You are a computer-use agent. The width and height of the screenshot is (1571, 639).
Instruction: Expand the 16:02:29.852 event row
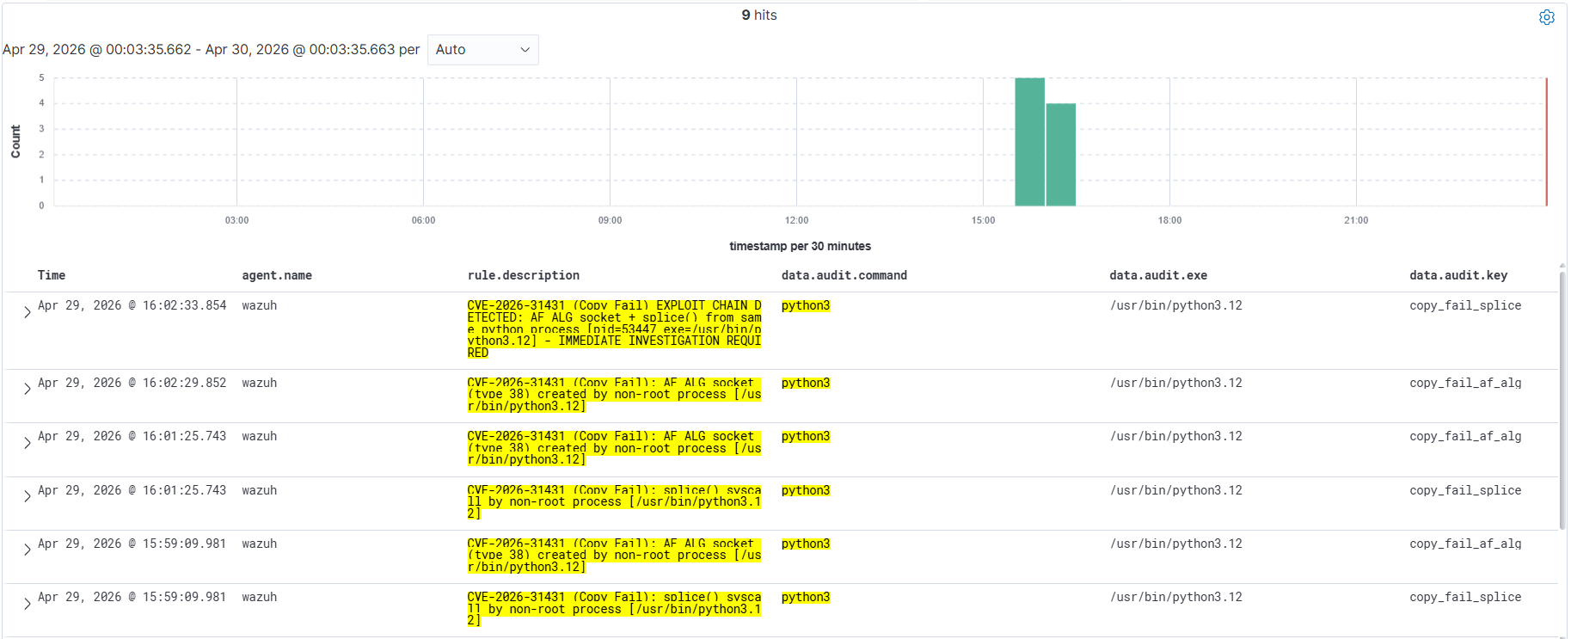click(28, 389)
